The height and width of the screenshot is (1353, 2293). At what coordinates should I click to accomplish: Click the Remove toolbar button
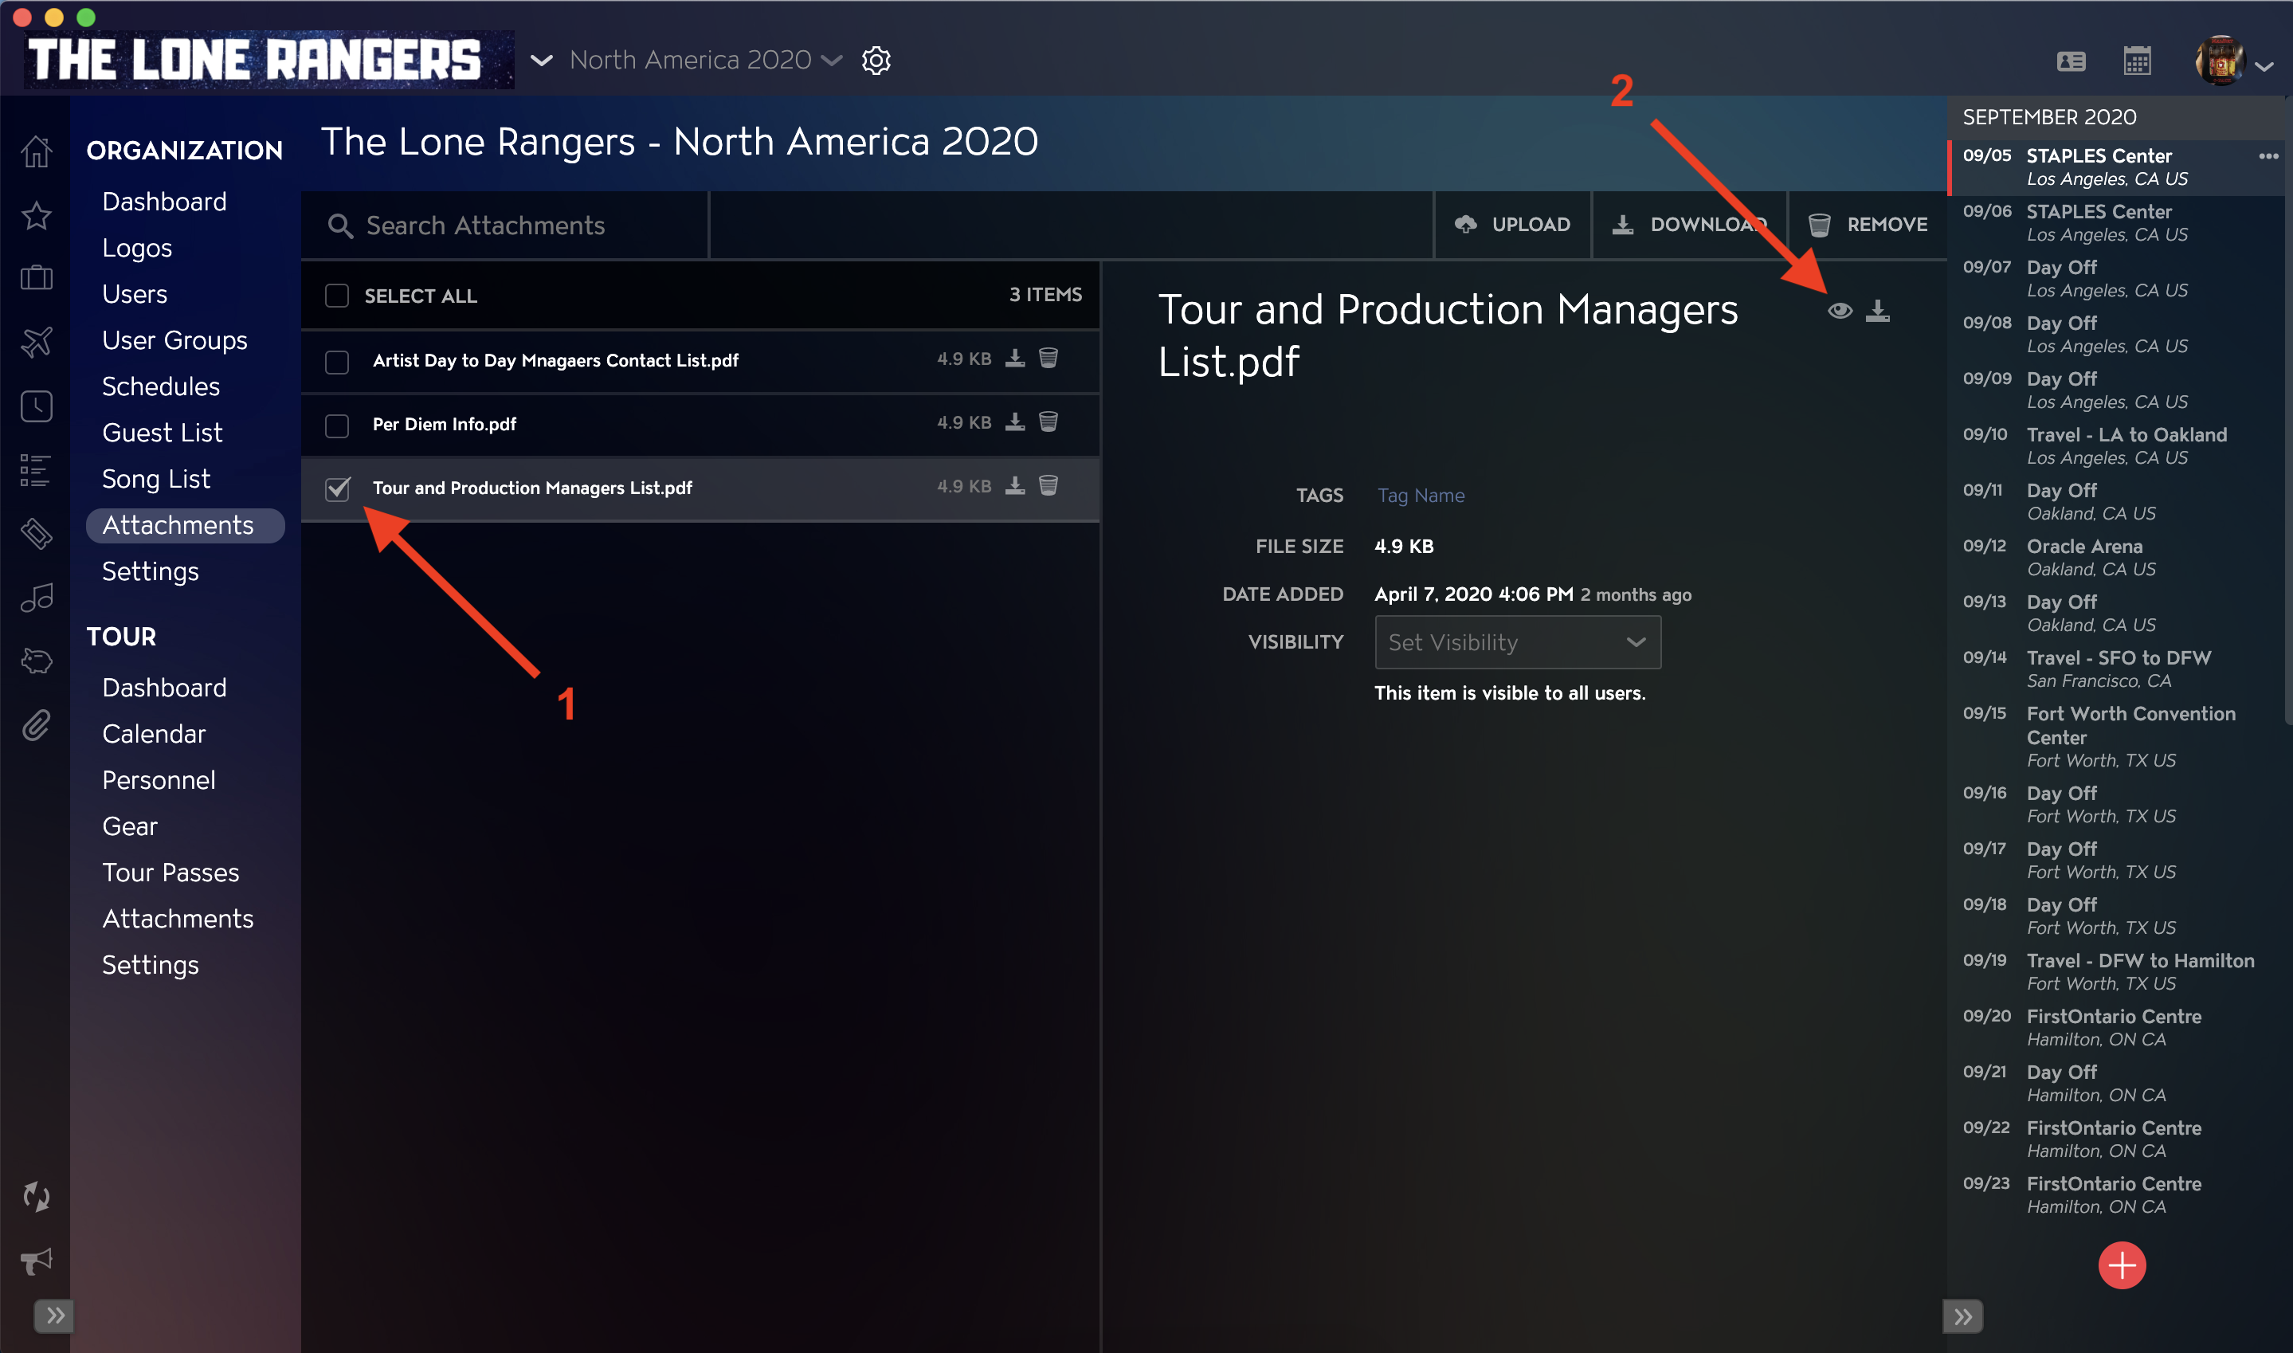(1868, 224)
